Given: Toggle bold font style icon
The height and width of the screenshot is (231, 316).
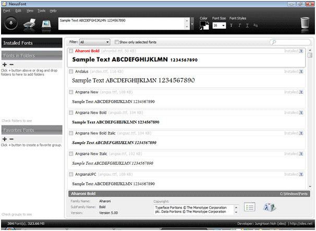Looking at the screenshot, I should [x=231, y=26].
